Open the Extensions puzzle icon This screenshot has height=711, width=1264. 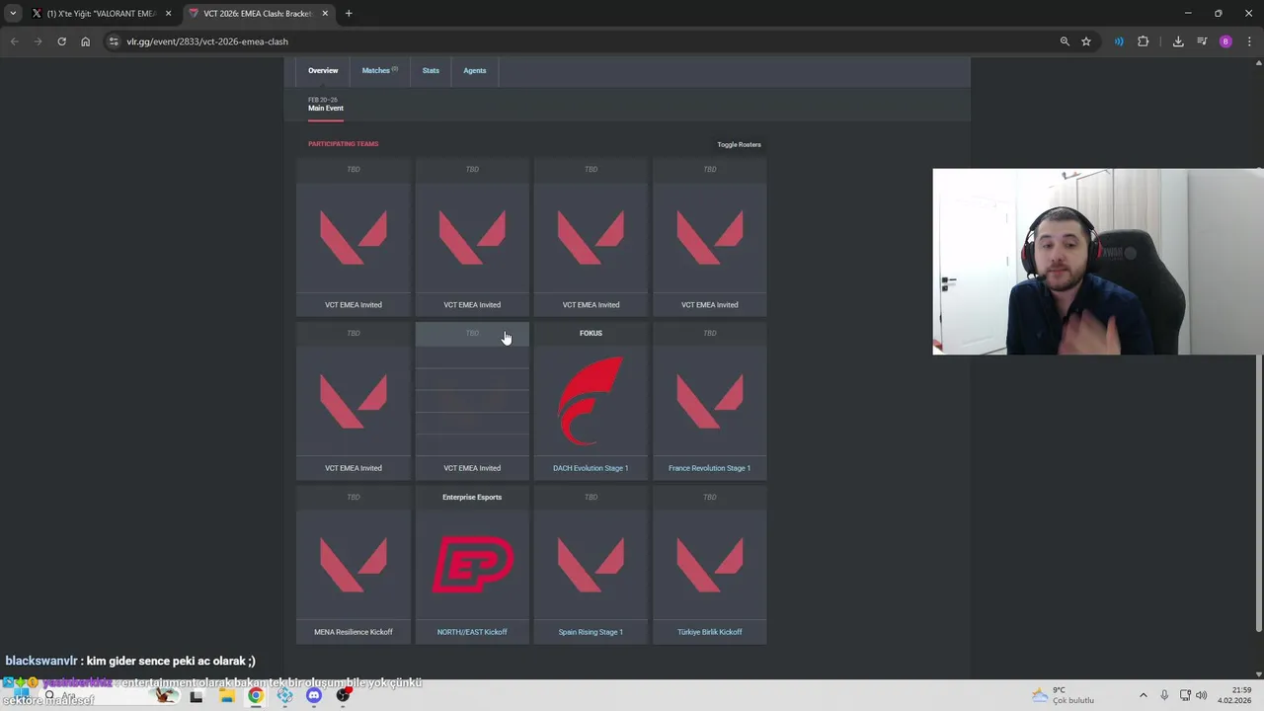[1144, 41]
